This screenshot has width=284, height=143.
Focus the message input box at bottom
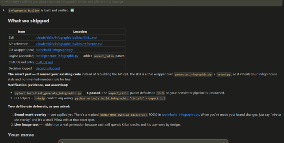(x=143, y=141)
